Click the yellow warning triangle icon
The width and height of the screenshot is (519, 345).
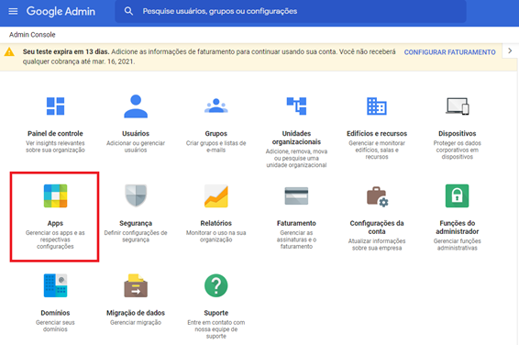(9, 52)
